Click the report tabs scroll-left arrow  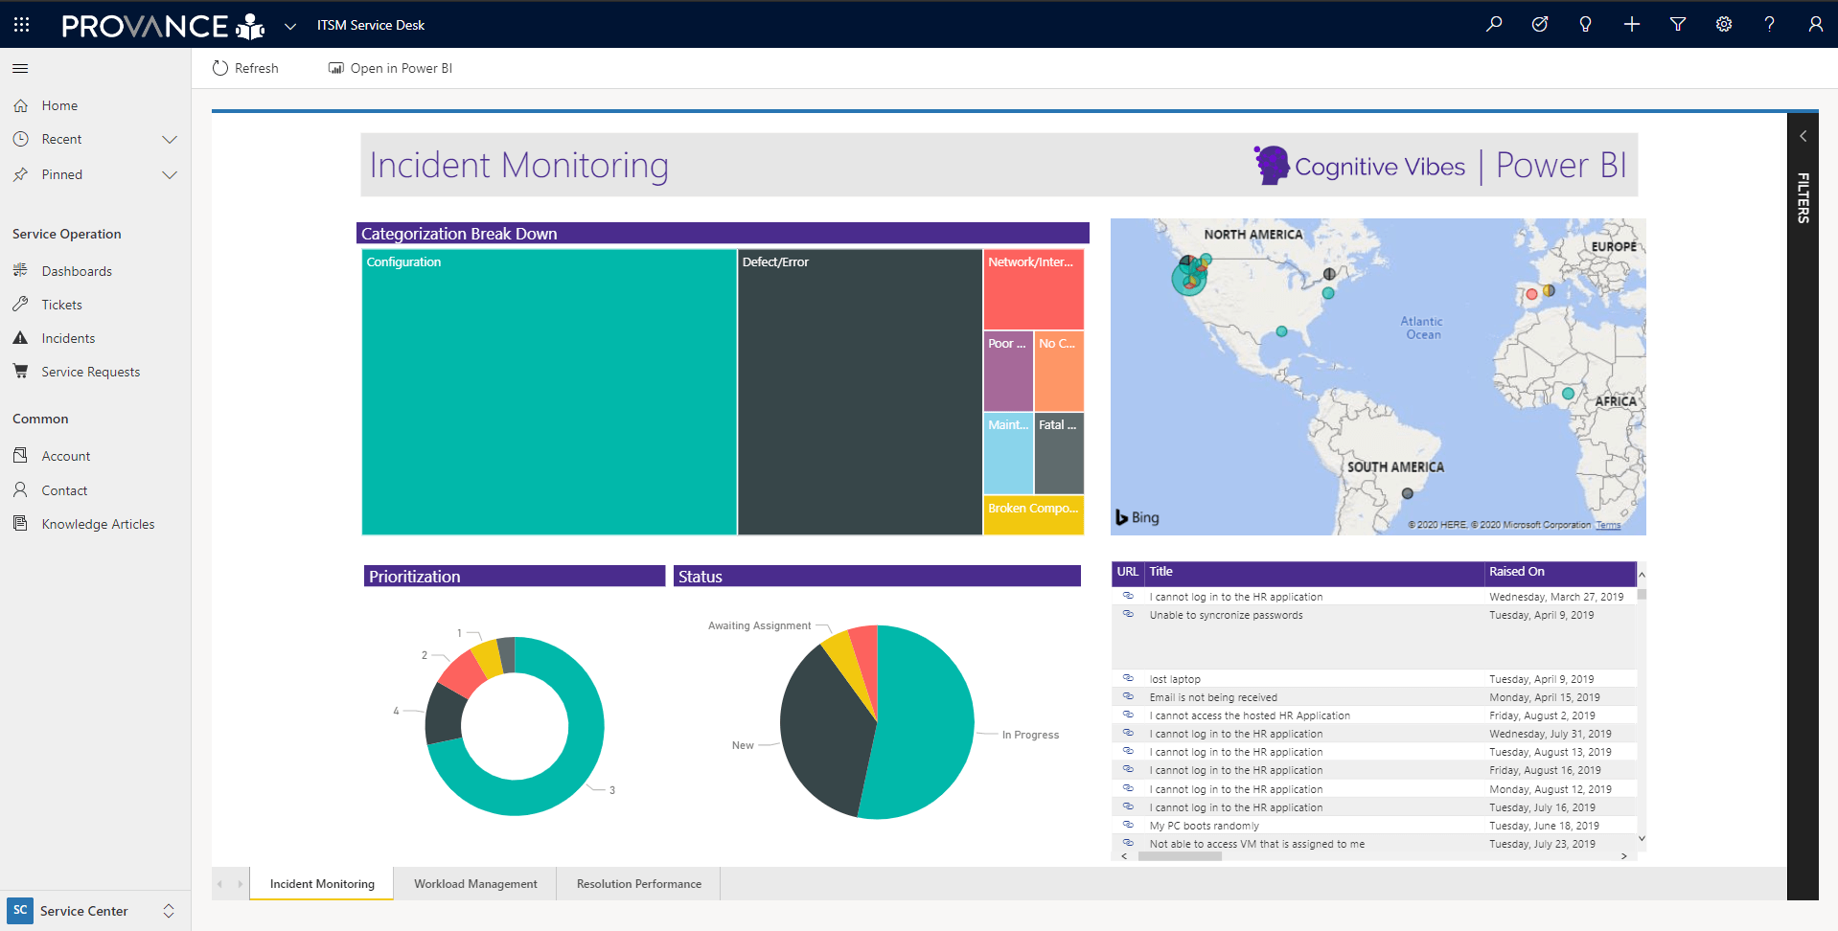[x=219, y=884]
